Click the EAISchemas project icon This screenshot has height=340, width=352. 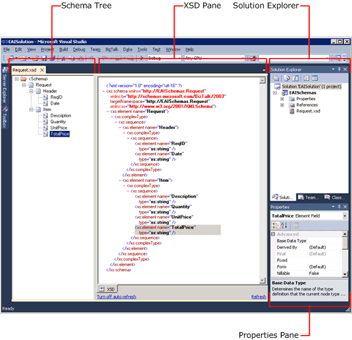285,93
